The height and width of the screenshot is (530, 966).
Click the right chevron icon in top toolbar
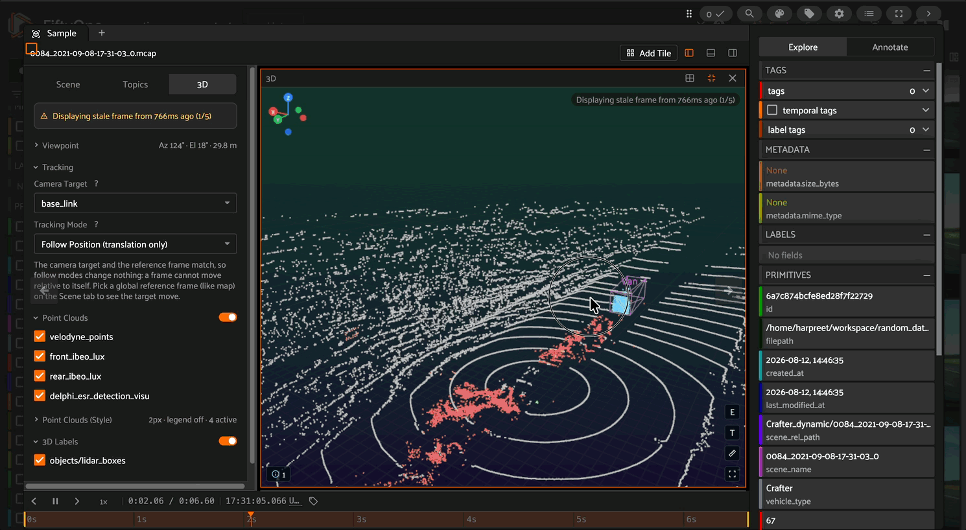click(928, 14)
